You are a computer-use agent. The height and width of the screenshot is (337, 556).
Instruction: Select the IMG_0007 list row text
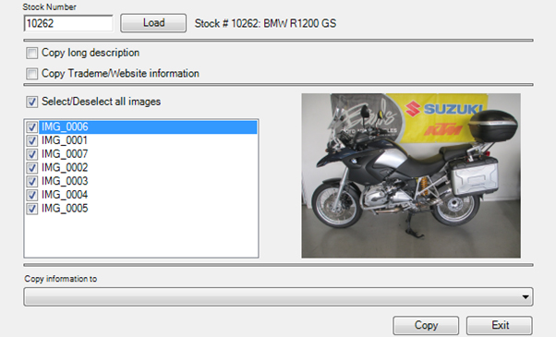point(65,154)
